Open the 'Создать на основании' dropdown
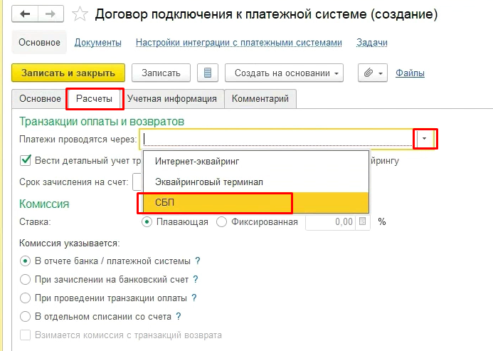Image resolution: width=493 pixels, height=351 pixels. (285, 73)
